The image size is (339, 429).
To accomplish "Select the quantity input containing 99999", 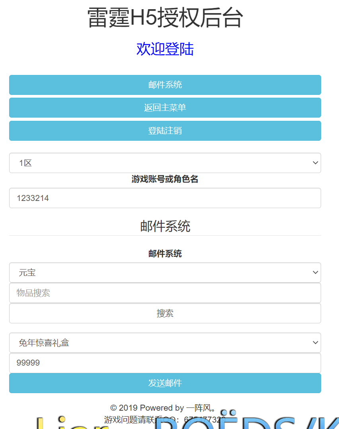I will click(165, 363).
